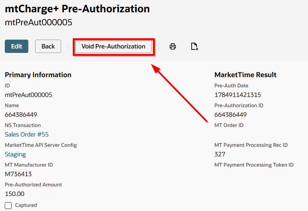Click the MT Payment Processing Rec ID value 327

[220, 154]
